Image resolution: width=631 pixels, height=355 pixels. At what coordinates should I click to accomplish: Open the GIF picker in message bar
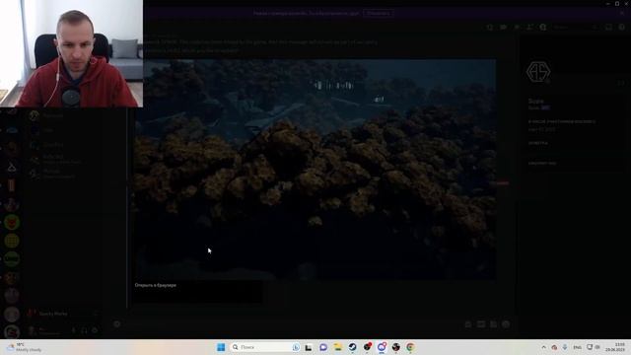481,324
